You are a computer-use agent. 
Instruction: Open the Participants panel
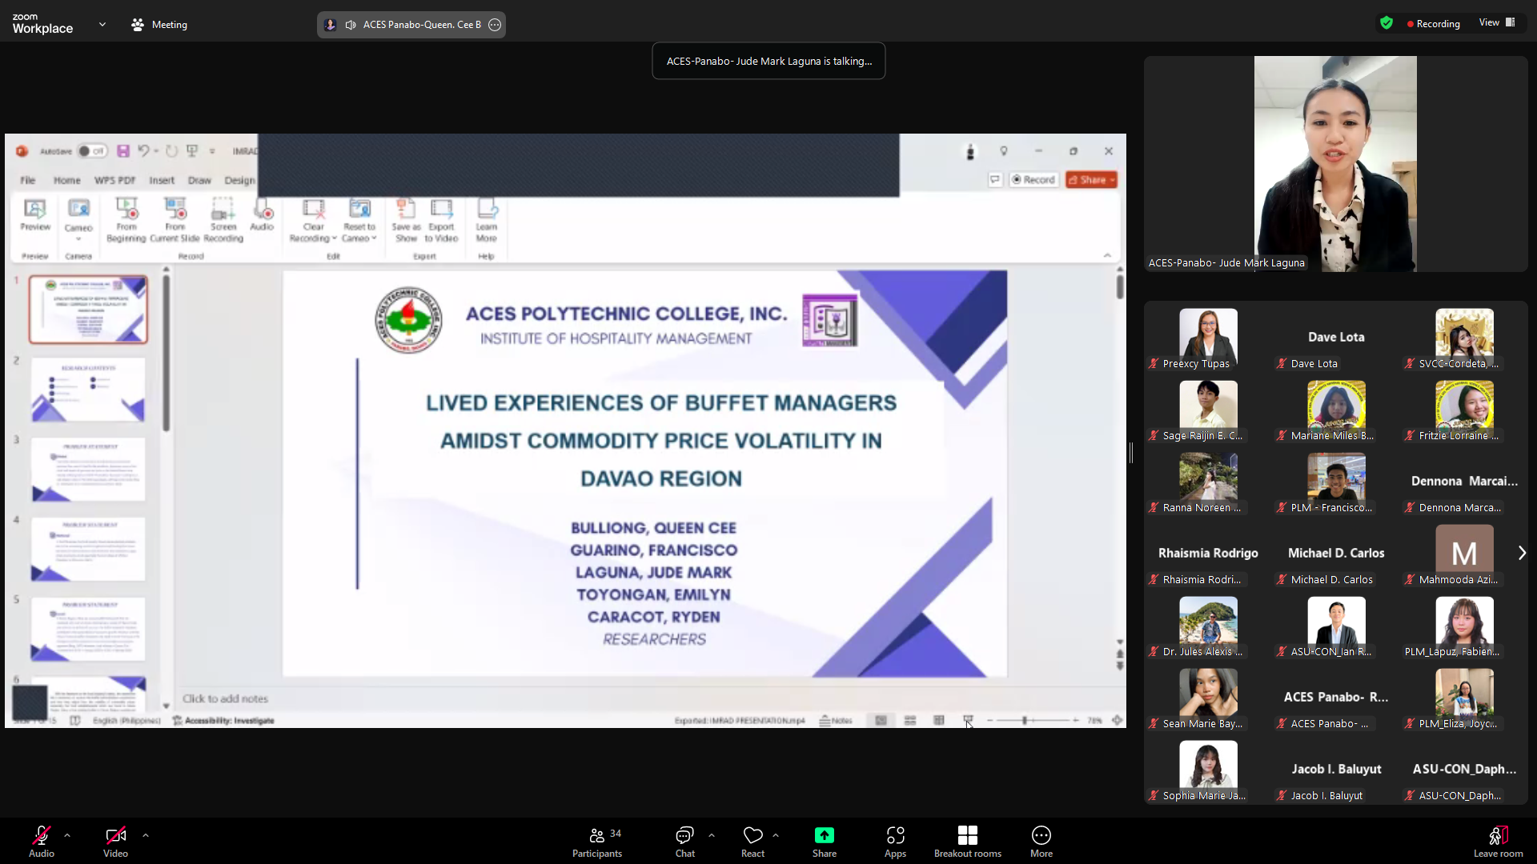coord(597,841)
